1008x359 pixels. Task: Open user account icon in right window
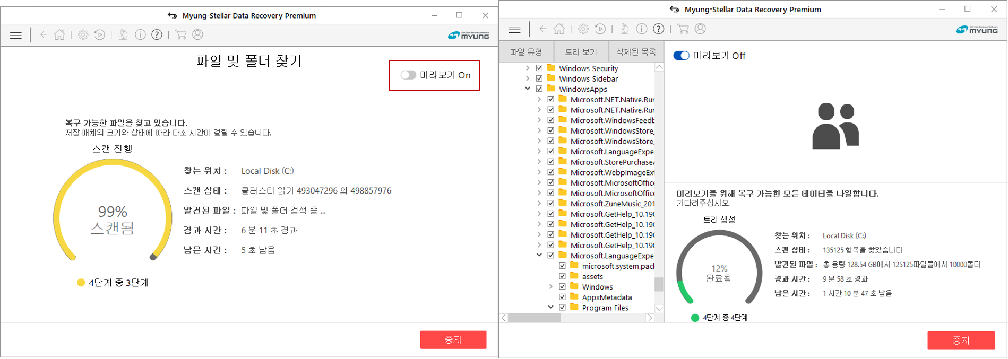pos(700,29)
